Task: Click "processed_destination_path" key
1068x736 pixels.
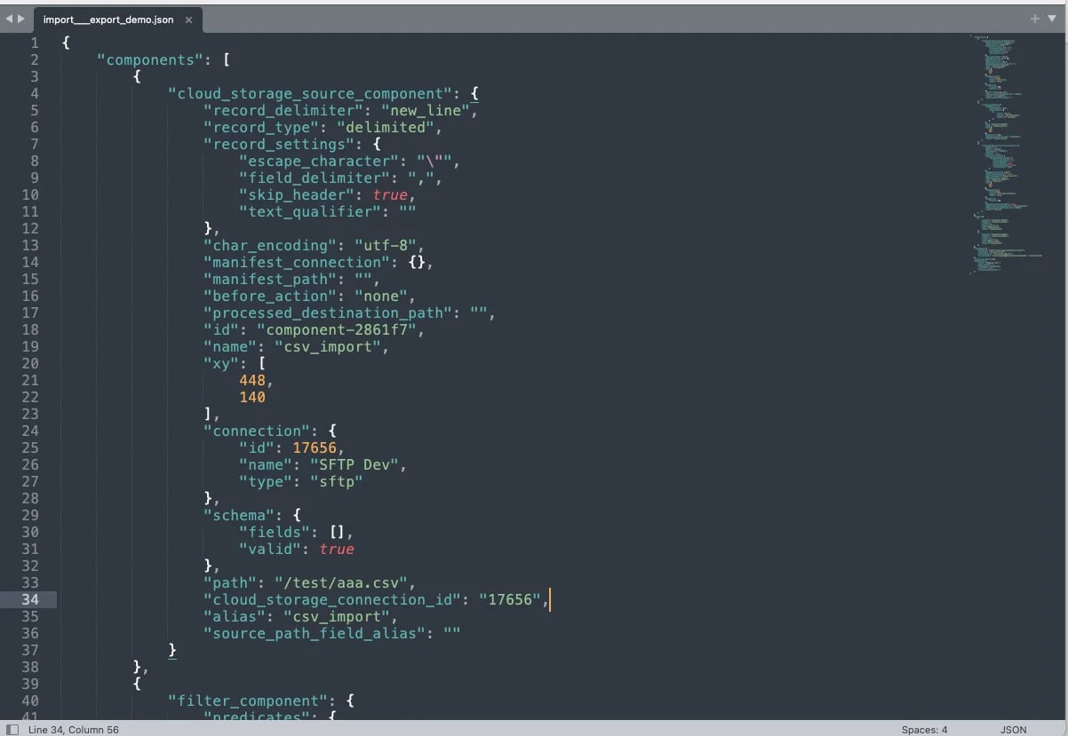Action: click(x=329, y=313)
